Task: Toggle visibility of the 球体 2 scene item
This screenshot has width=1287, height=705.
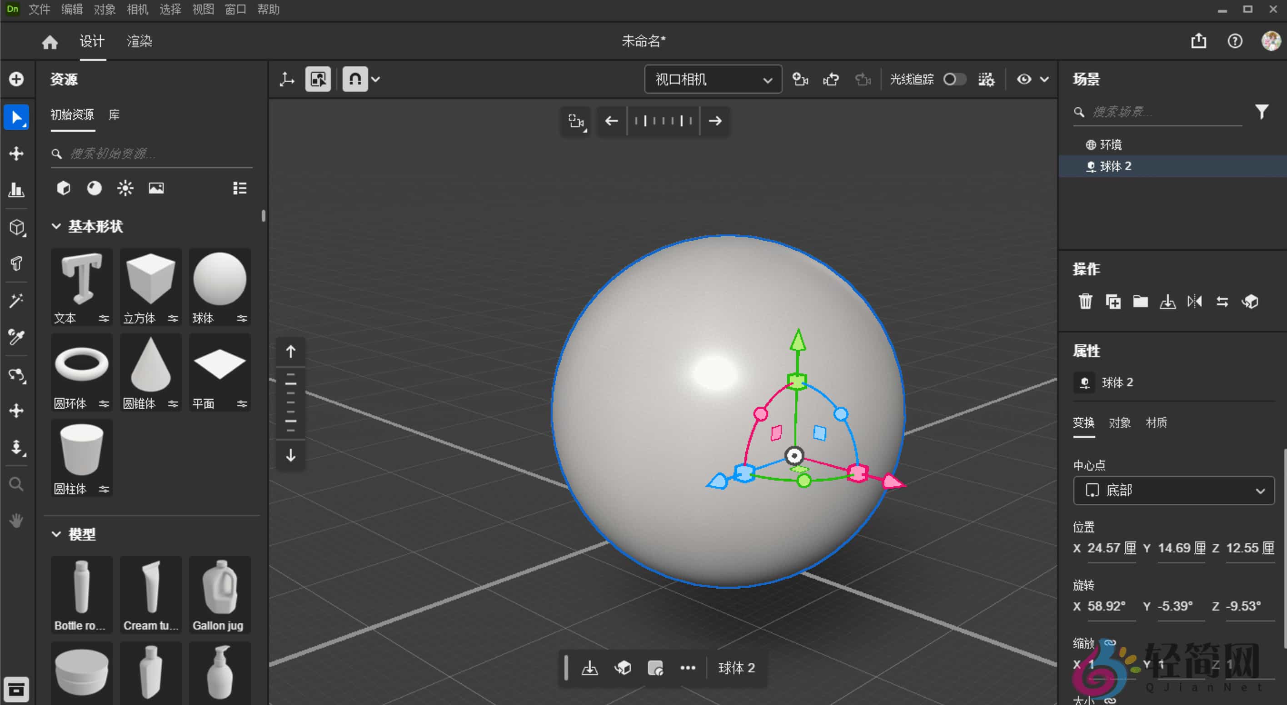Action: [x=1091, y=166]
